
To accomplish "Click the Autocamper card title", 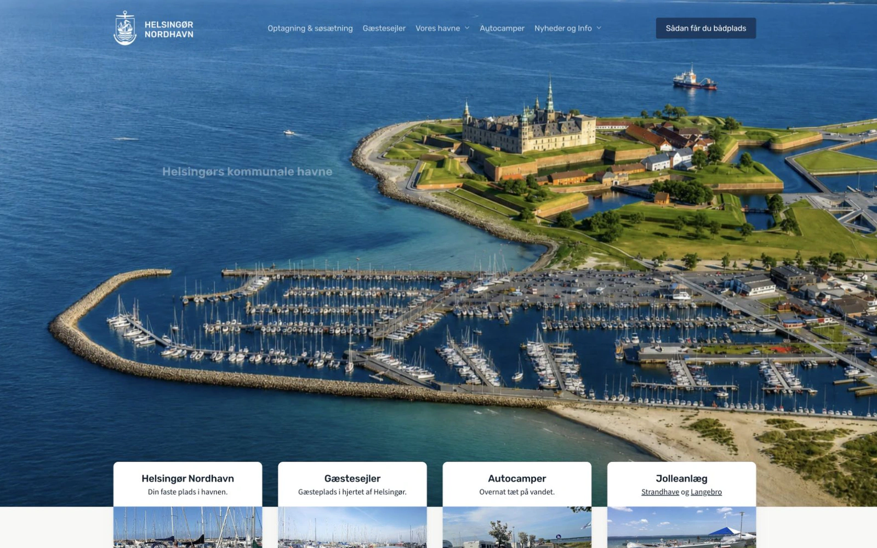I will [x=517, y=478].
